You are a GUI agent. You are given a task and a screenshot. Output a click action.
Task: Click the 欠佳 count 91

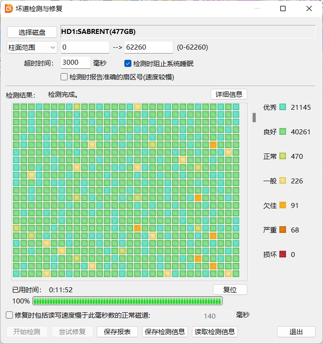pyautogui.click(x=295, y=206)
